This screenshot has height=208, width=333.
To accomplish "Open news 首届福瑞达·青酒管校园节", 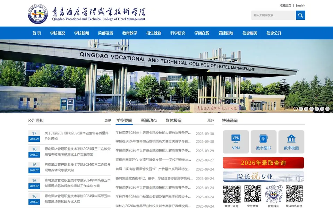I will 153,169.
